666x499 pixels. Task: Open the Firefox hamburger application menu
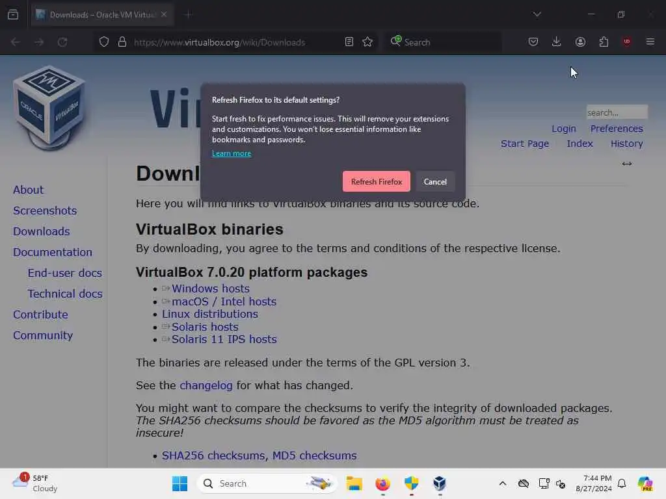pos(650,42)
